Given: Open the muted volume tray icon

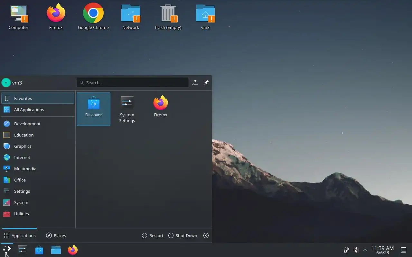Looking at the screenshot, I should coord(356,250).
